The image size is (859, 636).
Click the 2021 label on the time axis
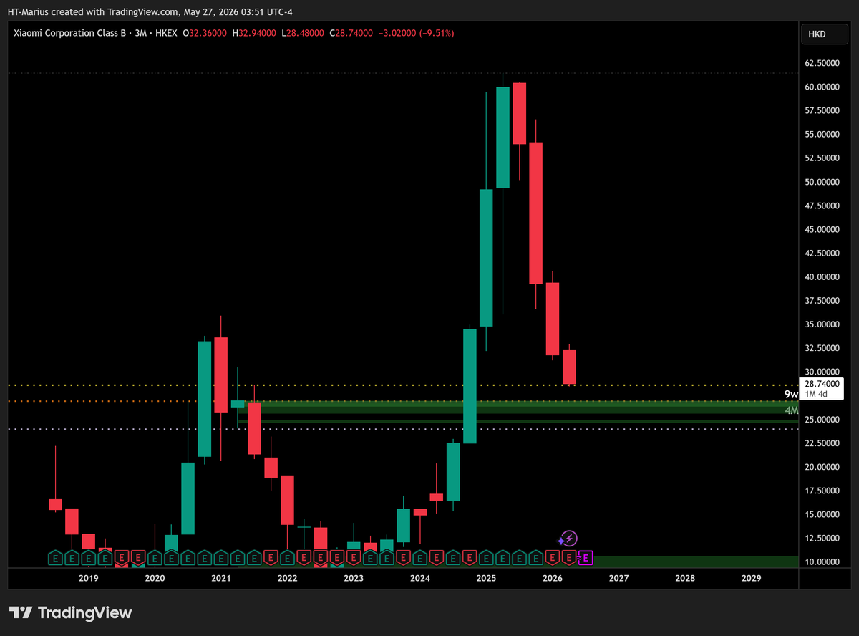tap(220, 578)
